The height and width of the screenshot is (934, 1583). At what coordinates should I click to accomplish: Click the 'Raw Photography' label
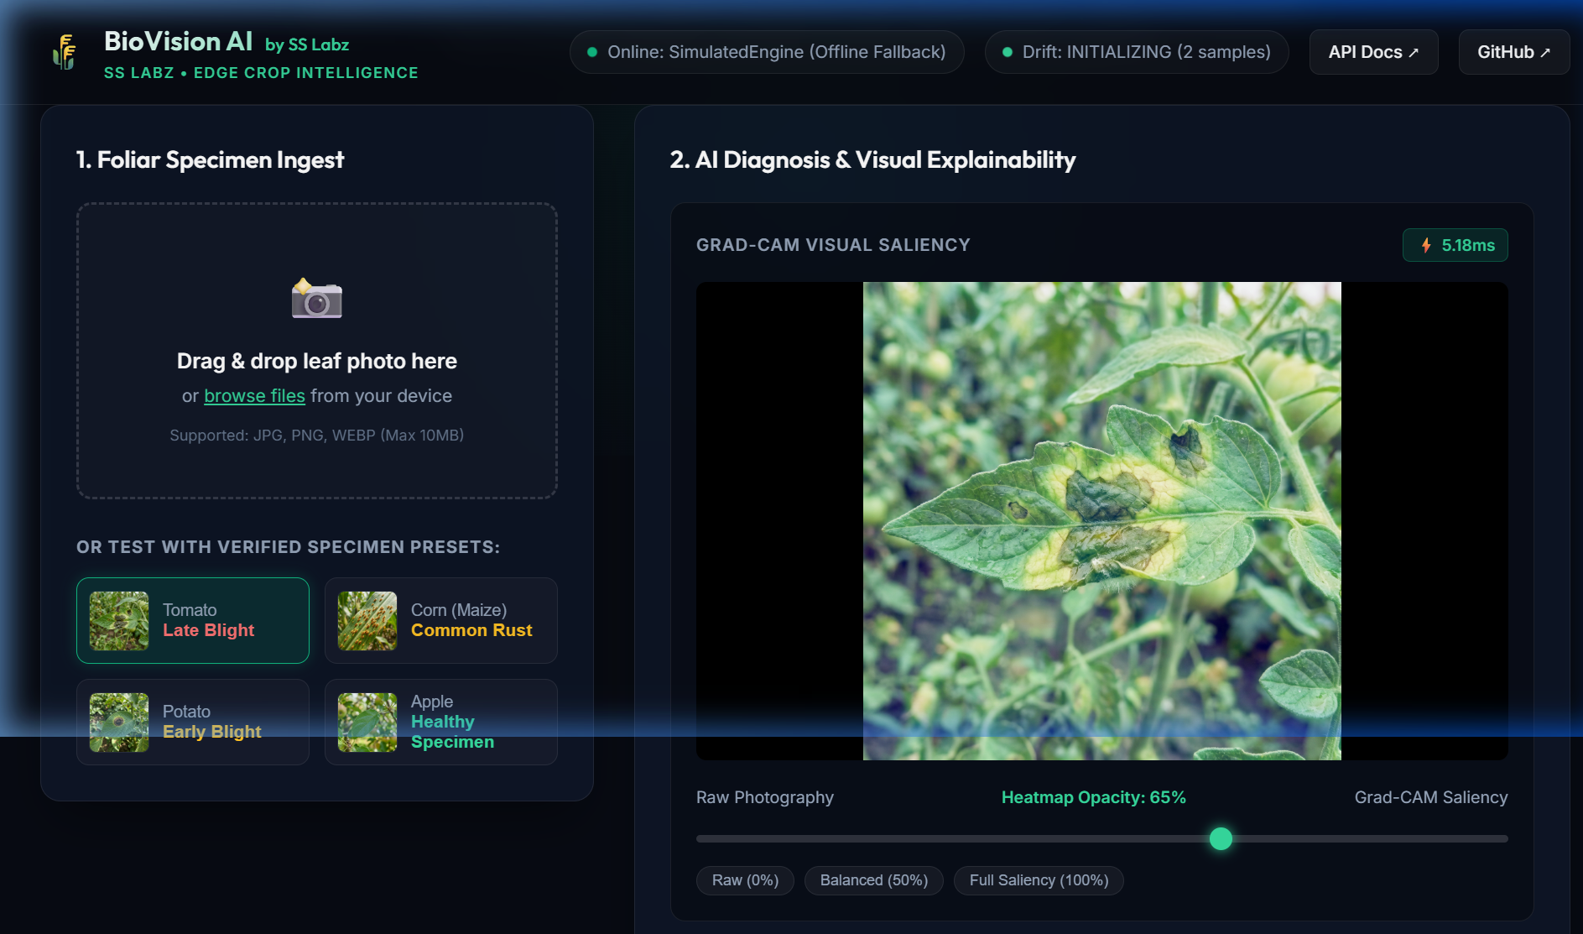coord(765,797)
